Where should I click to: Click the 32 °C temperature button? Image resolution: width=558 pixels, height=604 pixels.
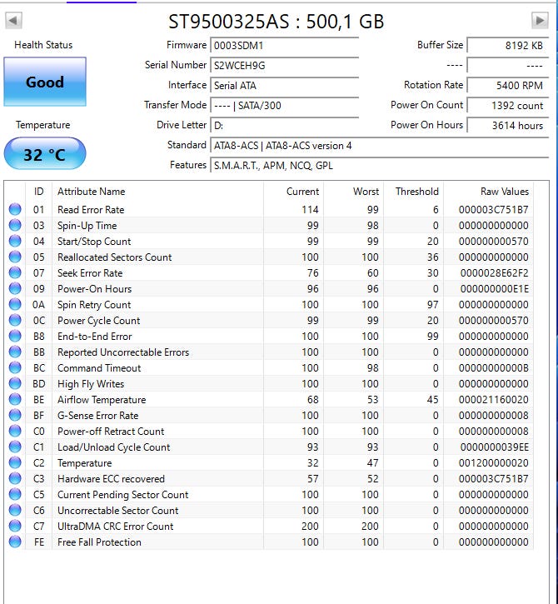click(45, 153)
